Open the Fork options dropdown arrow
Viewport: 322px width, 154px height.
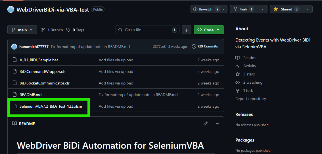click(x=262, y=9)
